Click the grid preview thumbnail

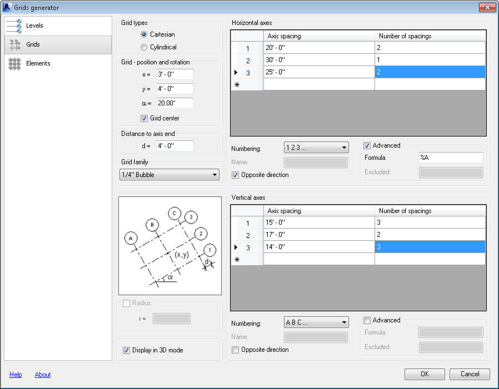169,245
